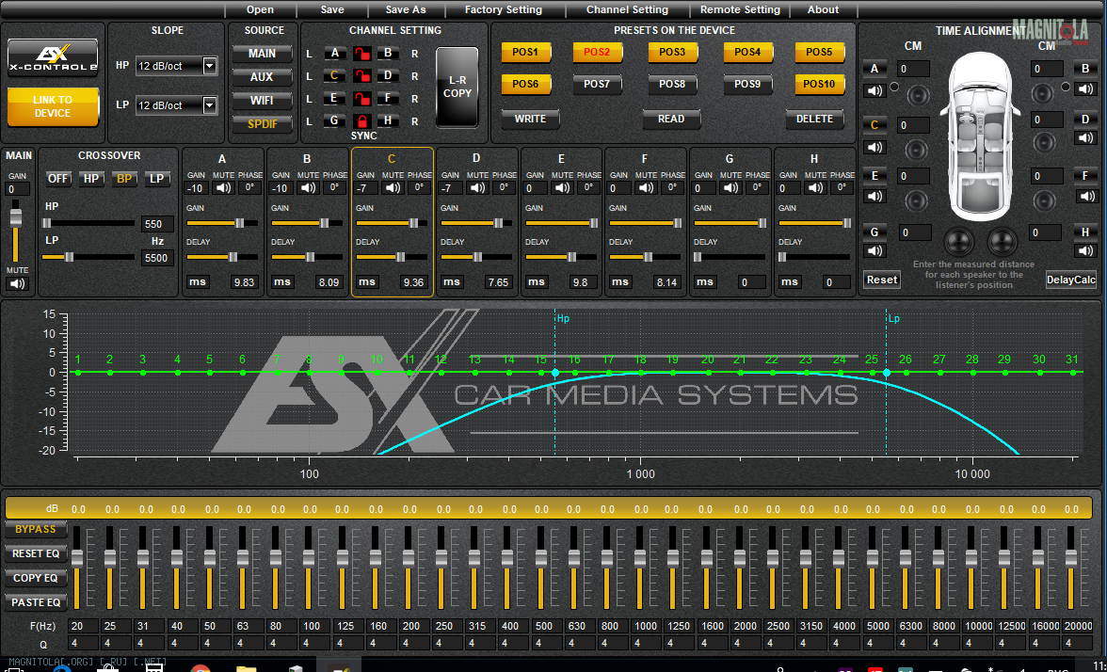Click speaker icon under Time Alignment A
The image size is (1107, 672).
(x=874, y=90)
